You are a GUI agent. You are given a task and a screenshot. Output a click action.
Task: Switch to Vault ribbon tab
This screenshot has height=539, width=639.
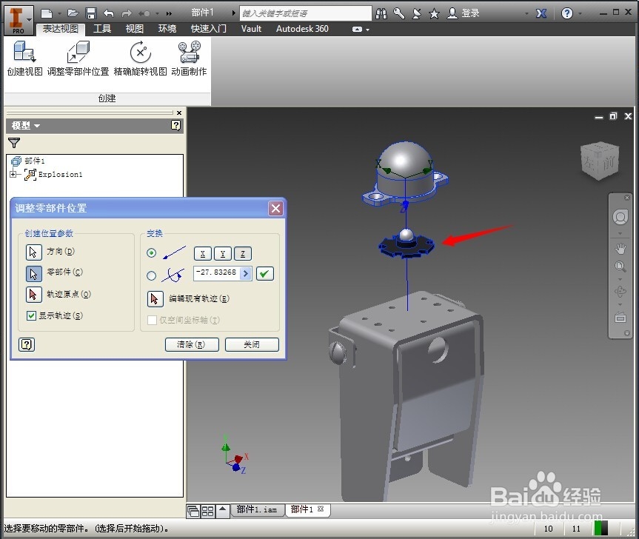pos(251,29)
